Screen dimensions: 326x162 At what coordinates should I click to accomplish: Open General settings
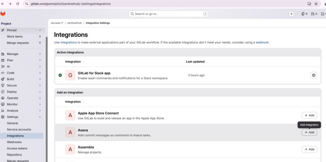21,123
